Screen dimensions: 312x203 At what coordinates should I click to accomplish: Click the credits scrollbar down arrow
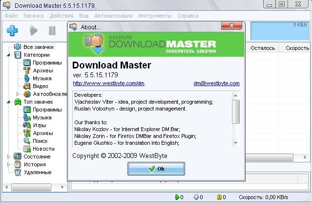(x=236, y=143)
